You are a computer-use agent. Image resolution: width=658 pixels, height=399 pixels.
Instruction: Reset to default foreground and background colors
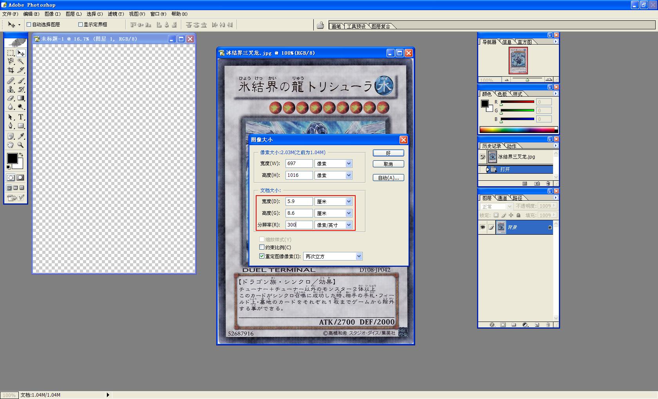[9, 167]
